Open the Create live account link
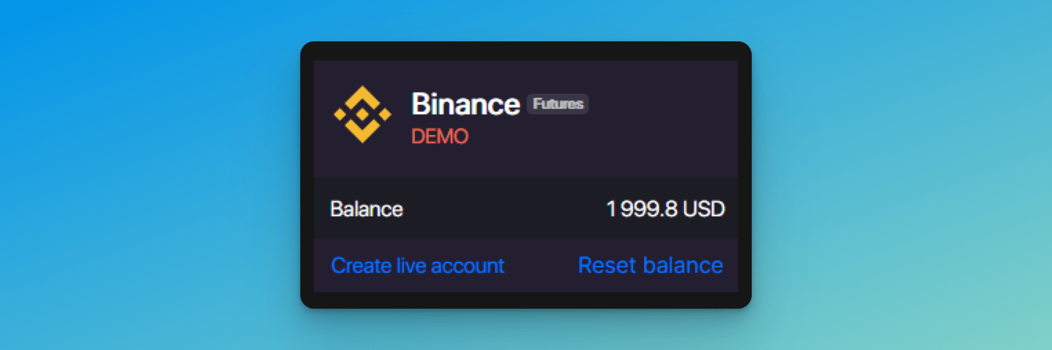 point(418,265)
